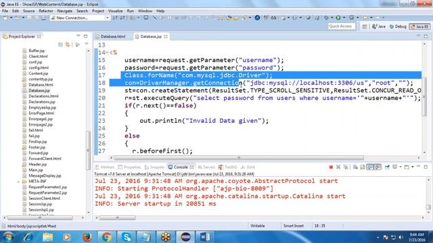Click the Console horizontal scrollbar thumb
Image resolution: width=433 pixels, height=243 pixels.
117,218
